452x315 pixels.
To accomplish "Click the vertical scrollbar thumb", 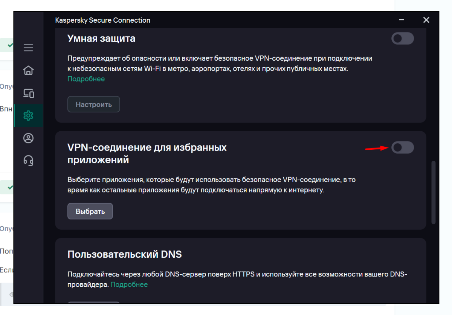I will tap(433, 192).
